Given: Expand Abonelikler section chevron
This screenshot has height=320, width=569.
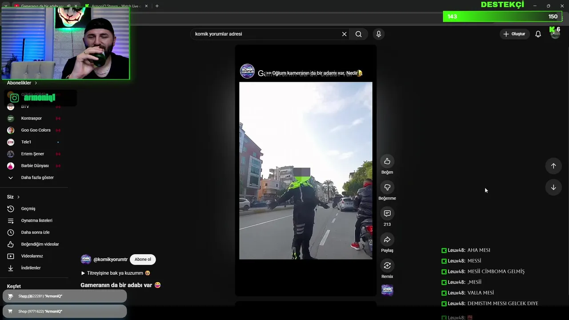Looking at the screenshot, I should pyautogui.click(x=36, y=83).
